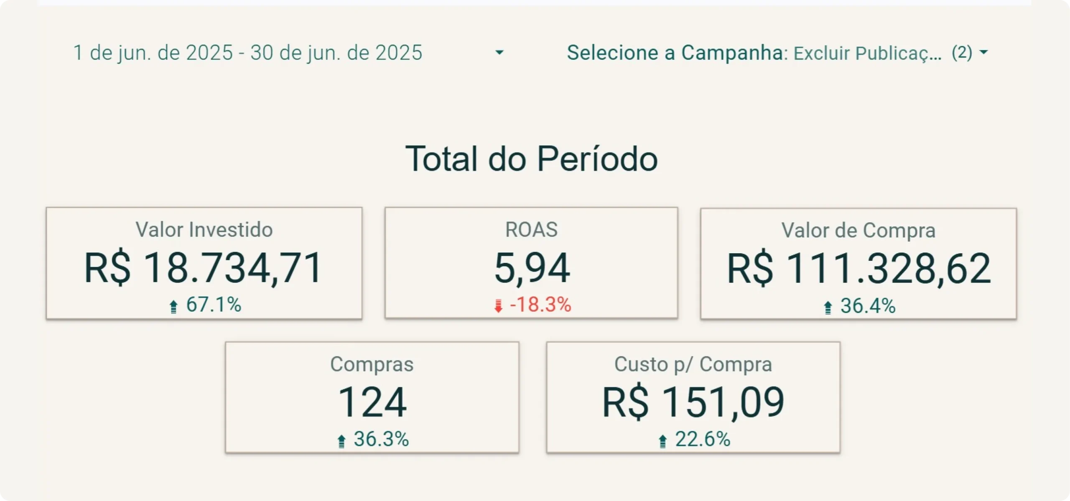Viewport: 1070px width, 501px height.
Task: Click the up arrow beside 36.3%
Action: coord(341,441)
